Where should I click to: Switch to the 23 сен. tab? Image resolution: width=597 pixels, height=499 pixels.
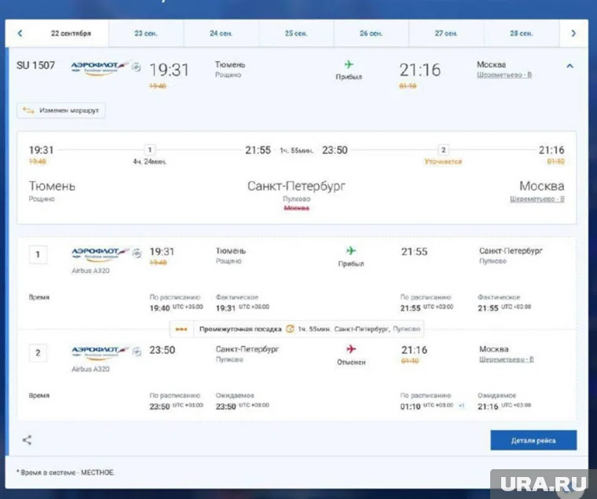146,34
